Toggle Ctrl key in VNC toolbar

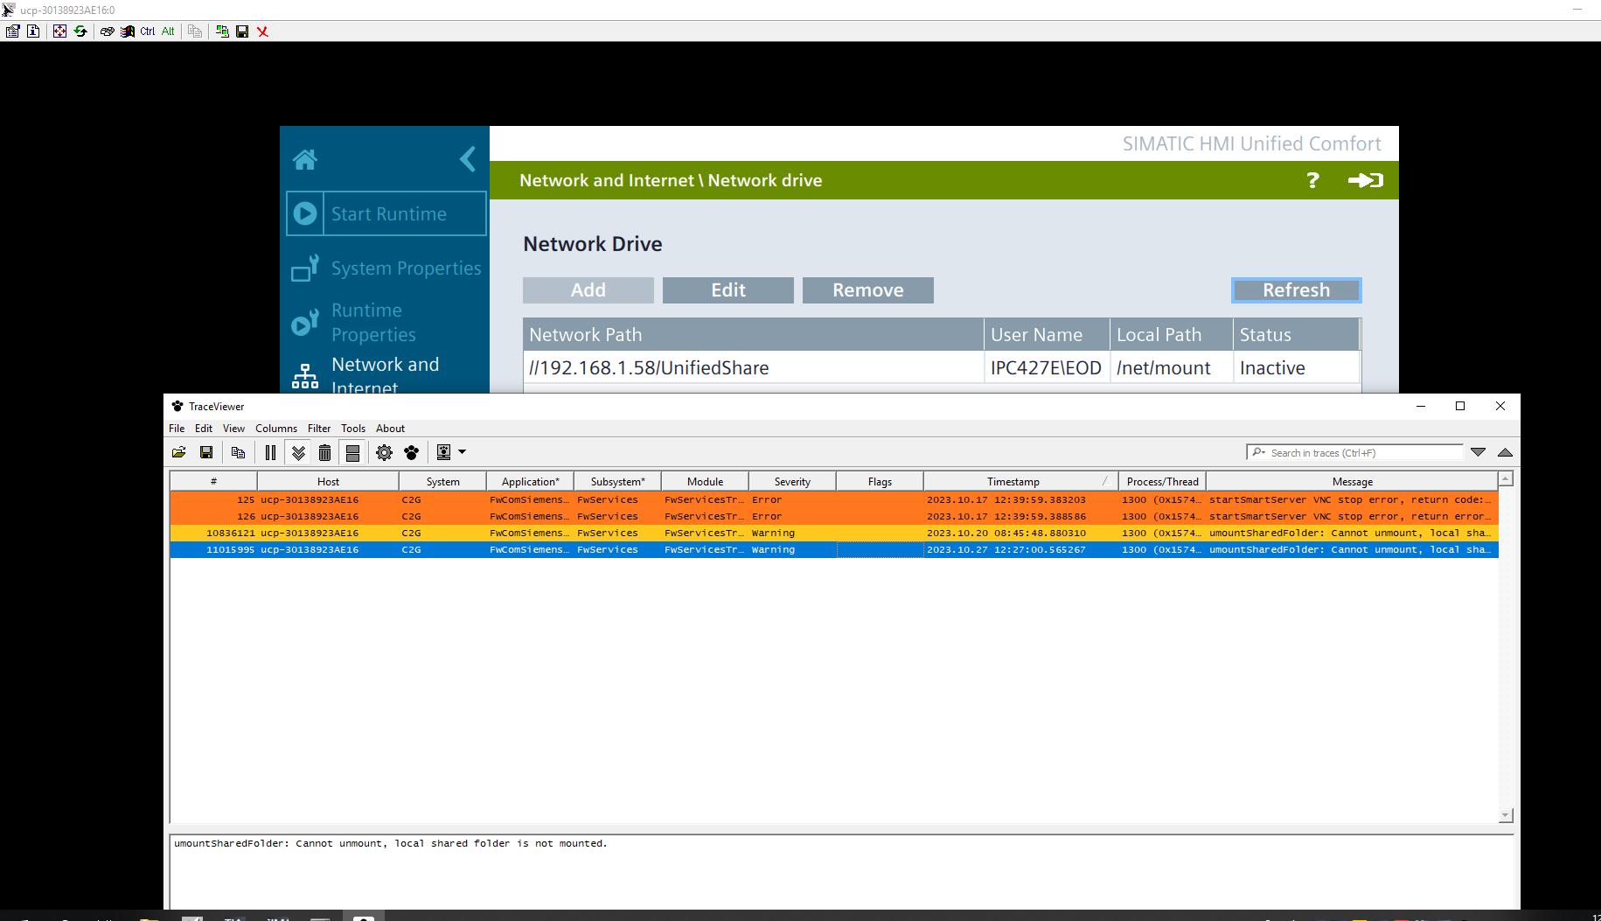(148, 31)
